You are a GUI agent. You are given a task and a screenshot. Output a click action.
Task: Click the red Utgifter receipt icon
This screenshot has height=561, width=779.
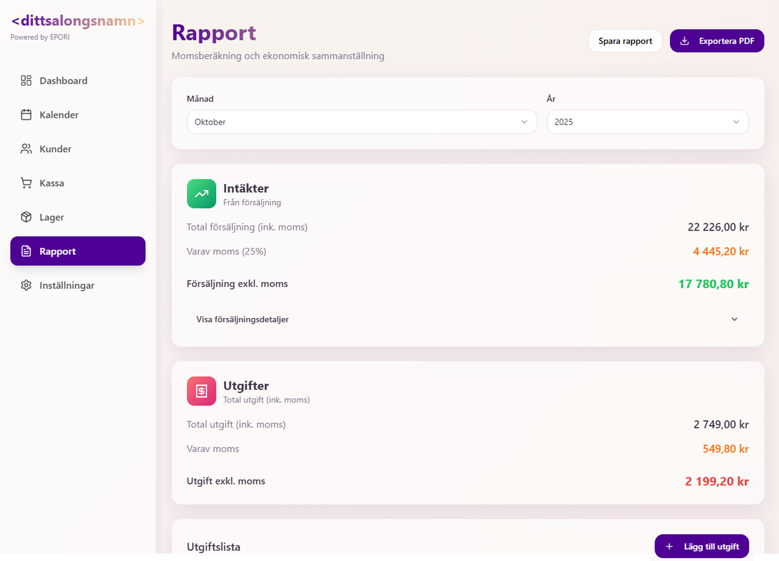[x=202, y=391]
